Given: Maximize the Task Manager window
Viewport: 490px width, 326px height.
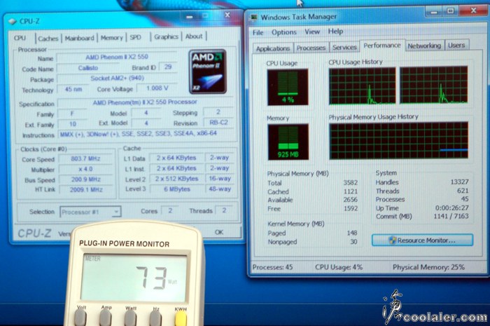Looking at the screenshot, I should (x=450, y=11).
